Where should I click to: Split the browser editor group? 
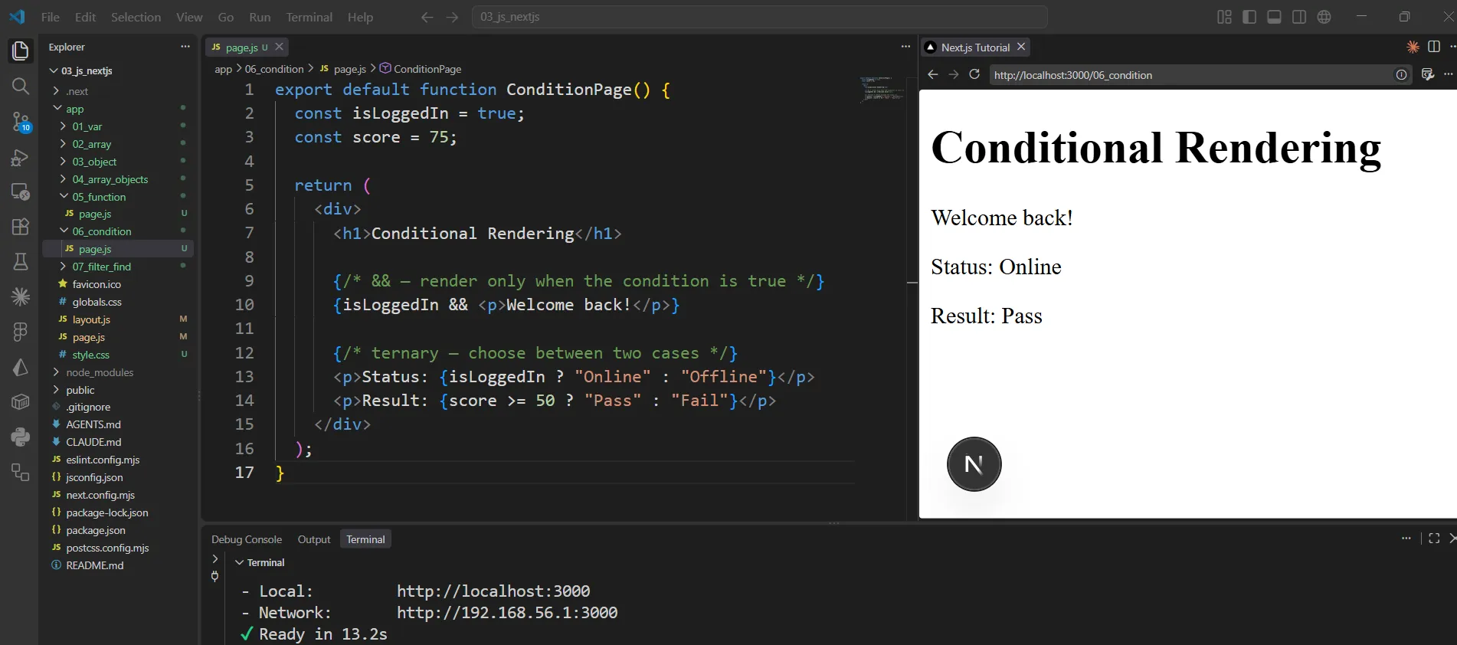pyautogui.click(x=1434, y=47)
